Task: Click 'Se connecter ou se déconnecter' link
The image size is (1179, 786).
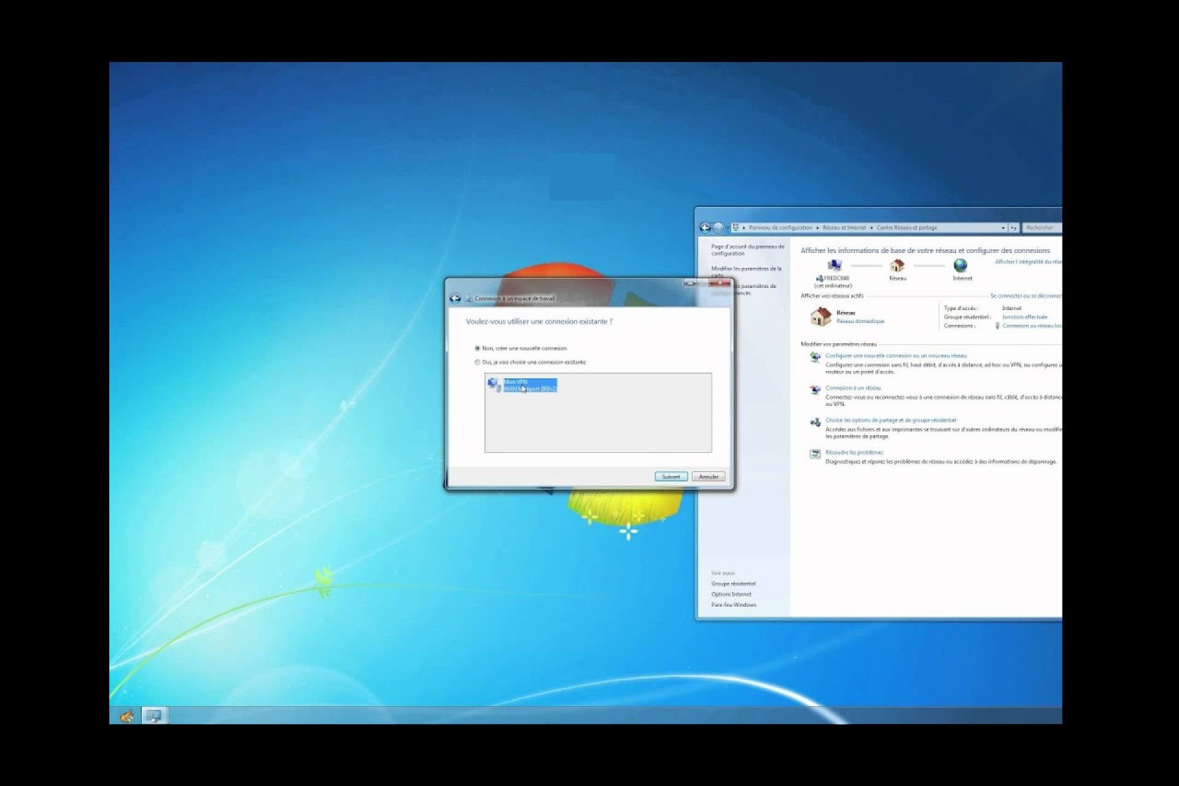Action: pos(1026,296)
